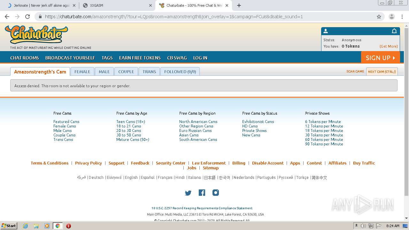
Task: Open EARN FREE TOKENS menu item
Action: pos(140,58)
